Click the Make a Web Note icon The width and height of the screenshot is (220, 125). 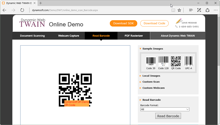pyautogui.click(x=199, y=10)
